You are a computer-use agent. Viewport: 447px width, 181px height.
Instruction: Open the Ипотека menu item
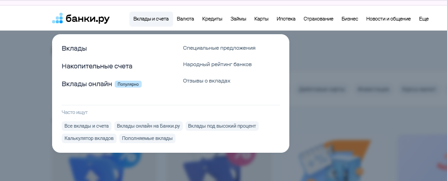[x=286, y=19]
